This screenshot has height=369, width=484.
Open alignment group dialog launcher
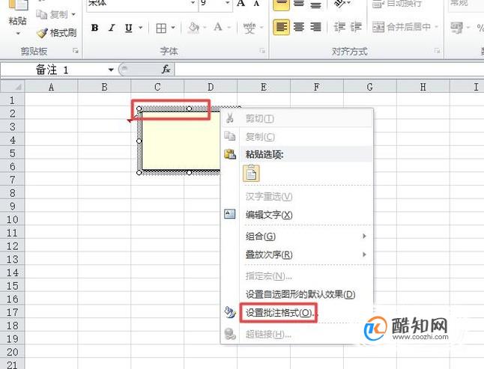[x=437, y=51]
